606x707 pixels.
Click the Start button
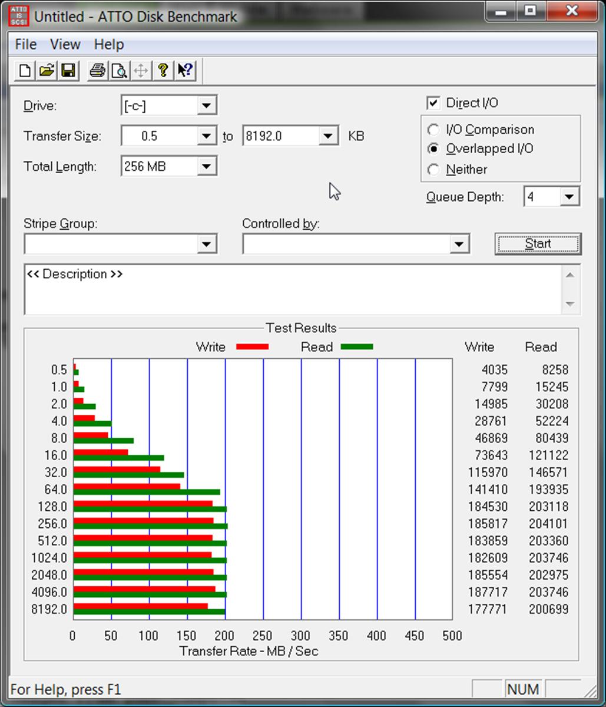[x=538, y=244]
